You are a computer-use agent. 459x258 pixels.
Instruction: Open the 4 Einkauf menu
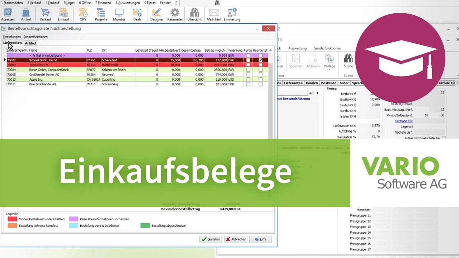click(x=52, y=3)
